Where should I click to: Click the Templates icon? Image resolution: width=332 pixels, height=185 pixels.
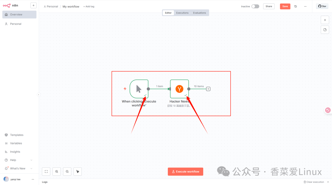click(6, 135)
